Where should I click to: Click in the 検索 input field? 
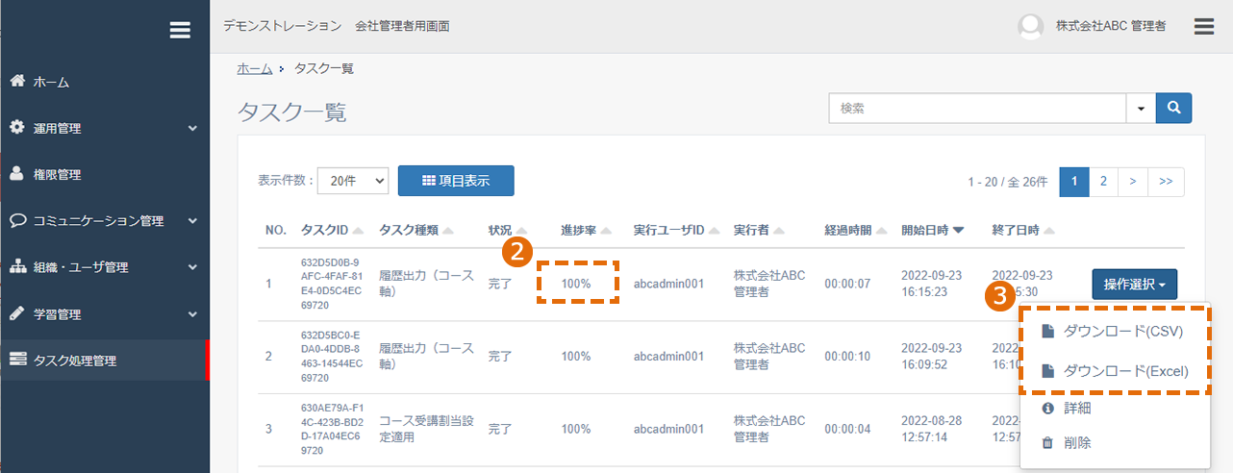[977, 109]
